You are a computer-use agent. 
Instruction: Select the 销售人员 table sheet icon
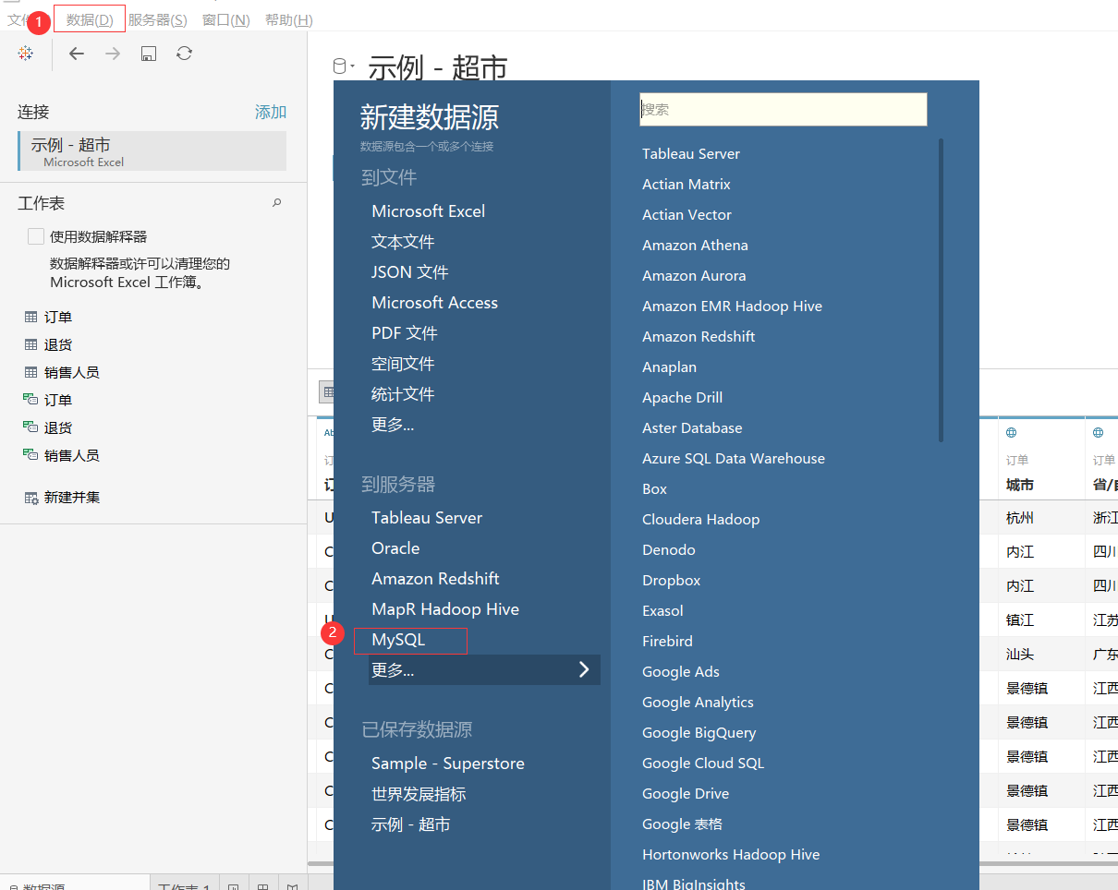click(x=31, y=372)
